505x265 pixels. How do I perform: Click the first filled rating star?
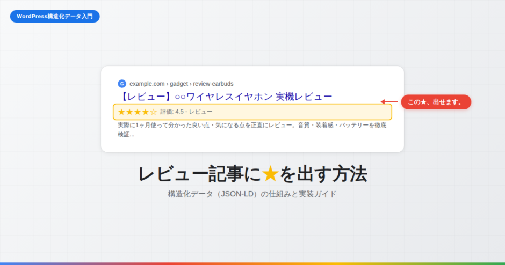(x=121, y=112)
